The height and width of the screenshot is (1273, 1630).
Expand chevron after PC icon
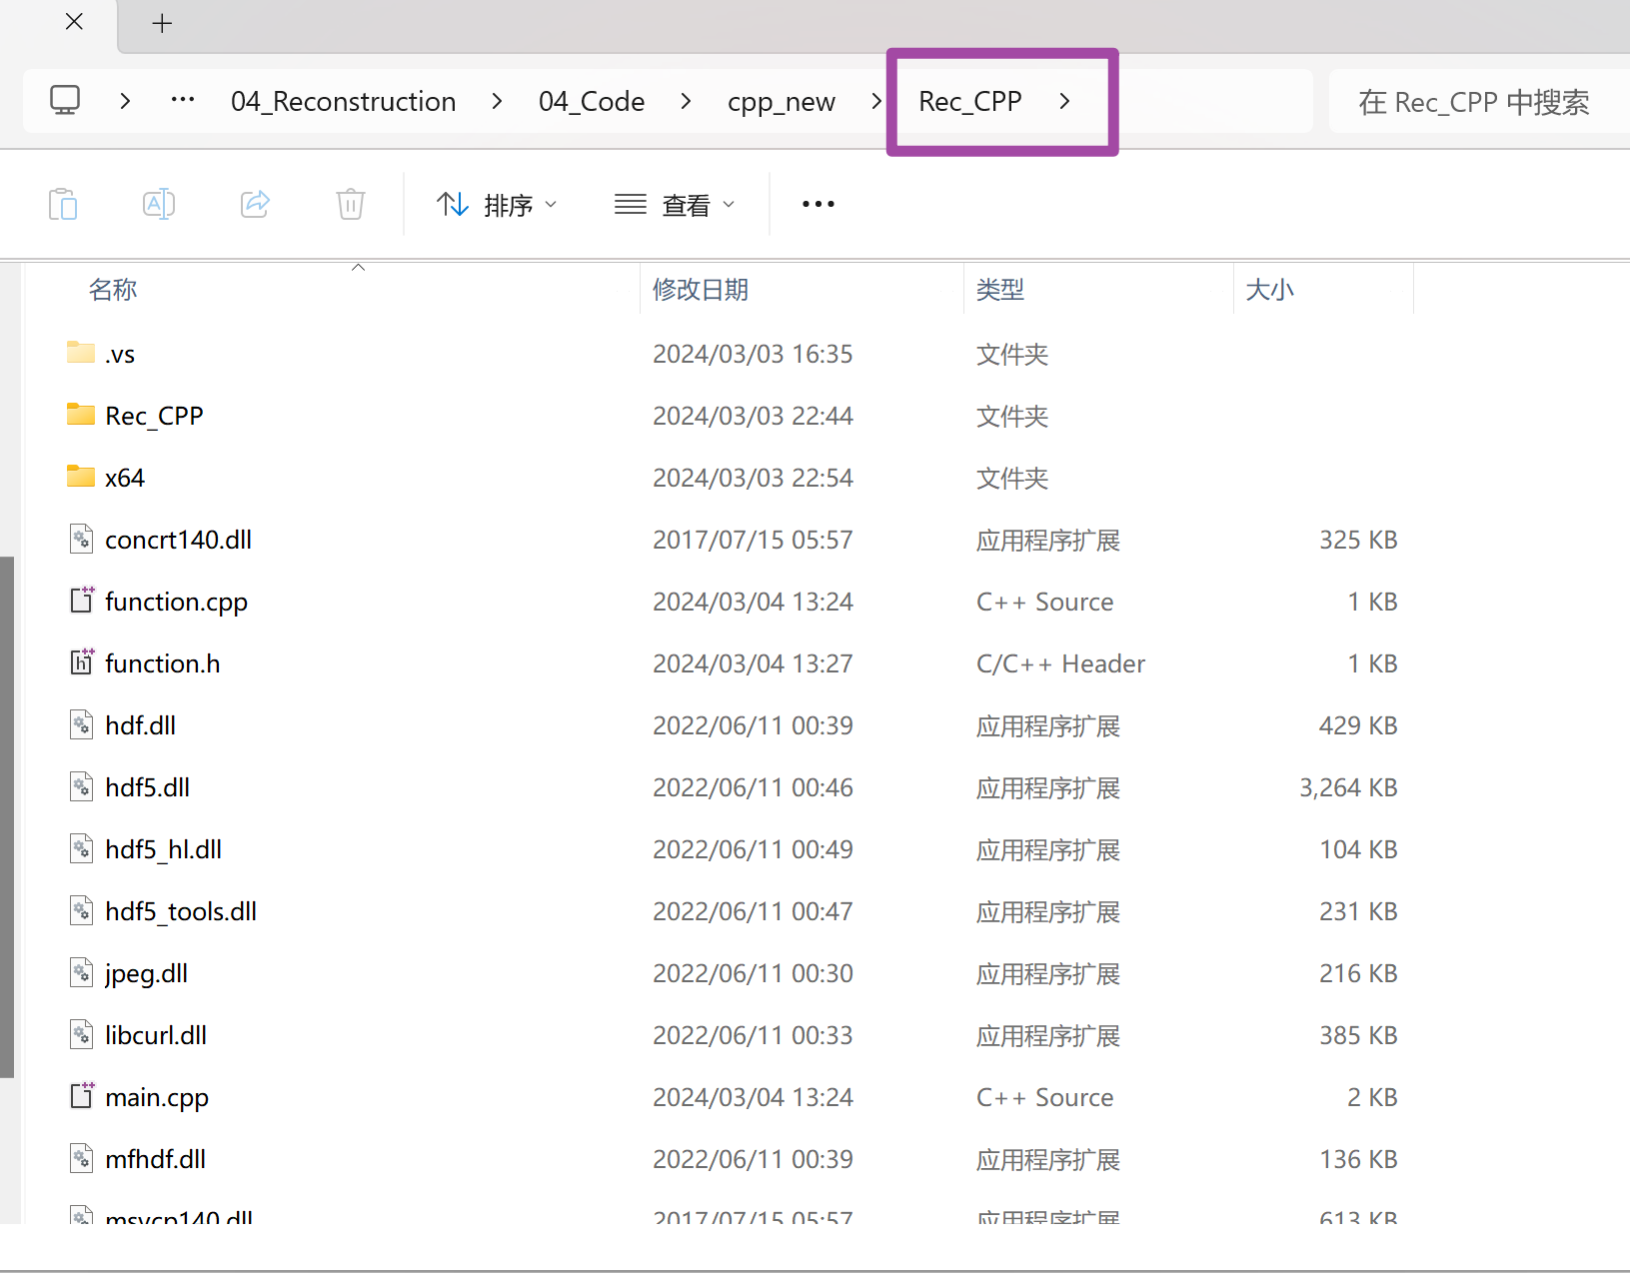(125, 101)
